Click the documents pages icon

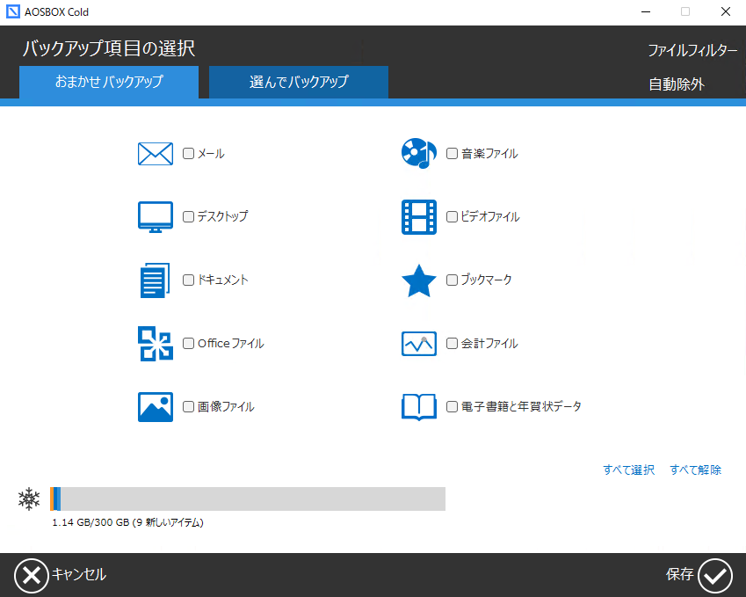tap(156, 280)
